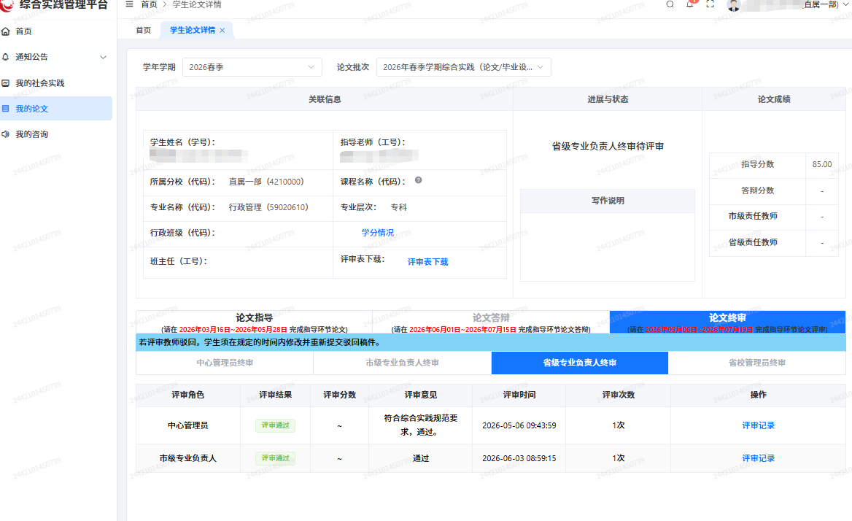Click the review time 2026-05-06 09:43:59
852x521 pixels.
519,425
